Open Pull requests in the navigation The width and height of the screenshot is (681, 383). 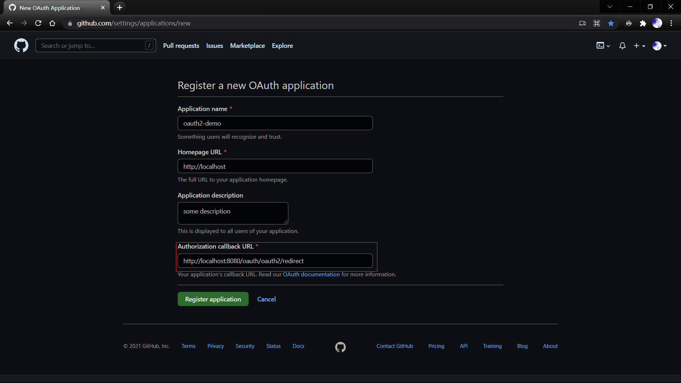[181, 46]
